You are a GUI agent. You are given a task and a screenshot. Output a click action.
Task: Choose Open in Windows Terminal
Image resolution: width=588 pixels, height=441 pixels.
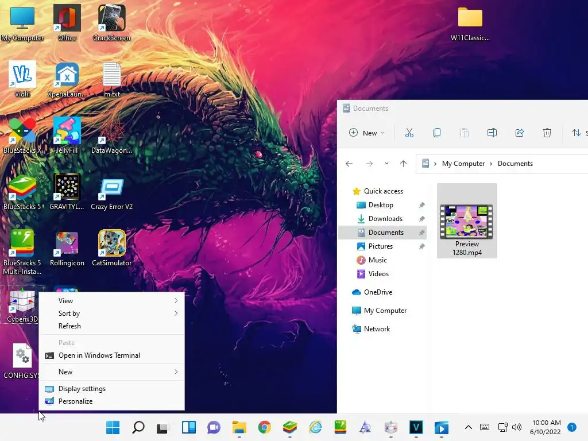112,355
